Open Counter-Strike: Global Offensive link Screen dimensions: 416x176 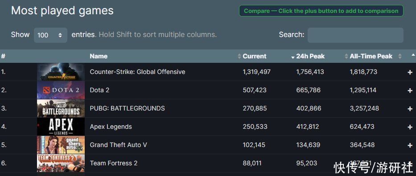pyautogui.click(x=137, y=72)
